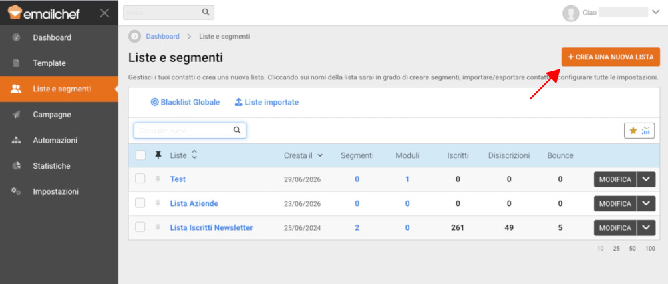Click the Cerca per nome search field
Image resolution: width=668 pixels, height=284 pixels.
[190, 131]
